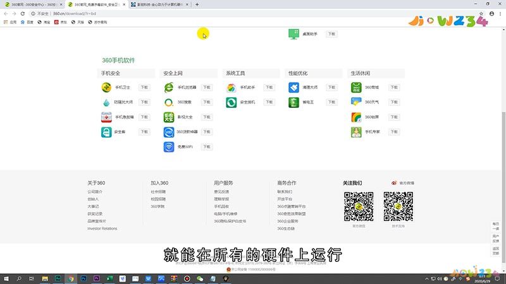This screenshot has width=506, height=284.
Task: Click the 手机专家 person icon
Action: pyautogui.click(x=356, y=132)
